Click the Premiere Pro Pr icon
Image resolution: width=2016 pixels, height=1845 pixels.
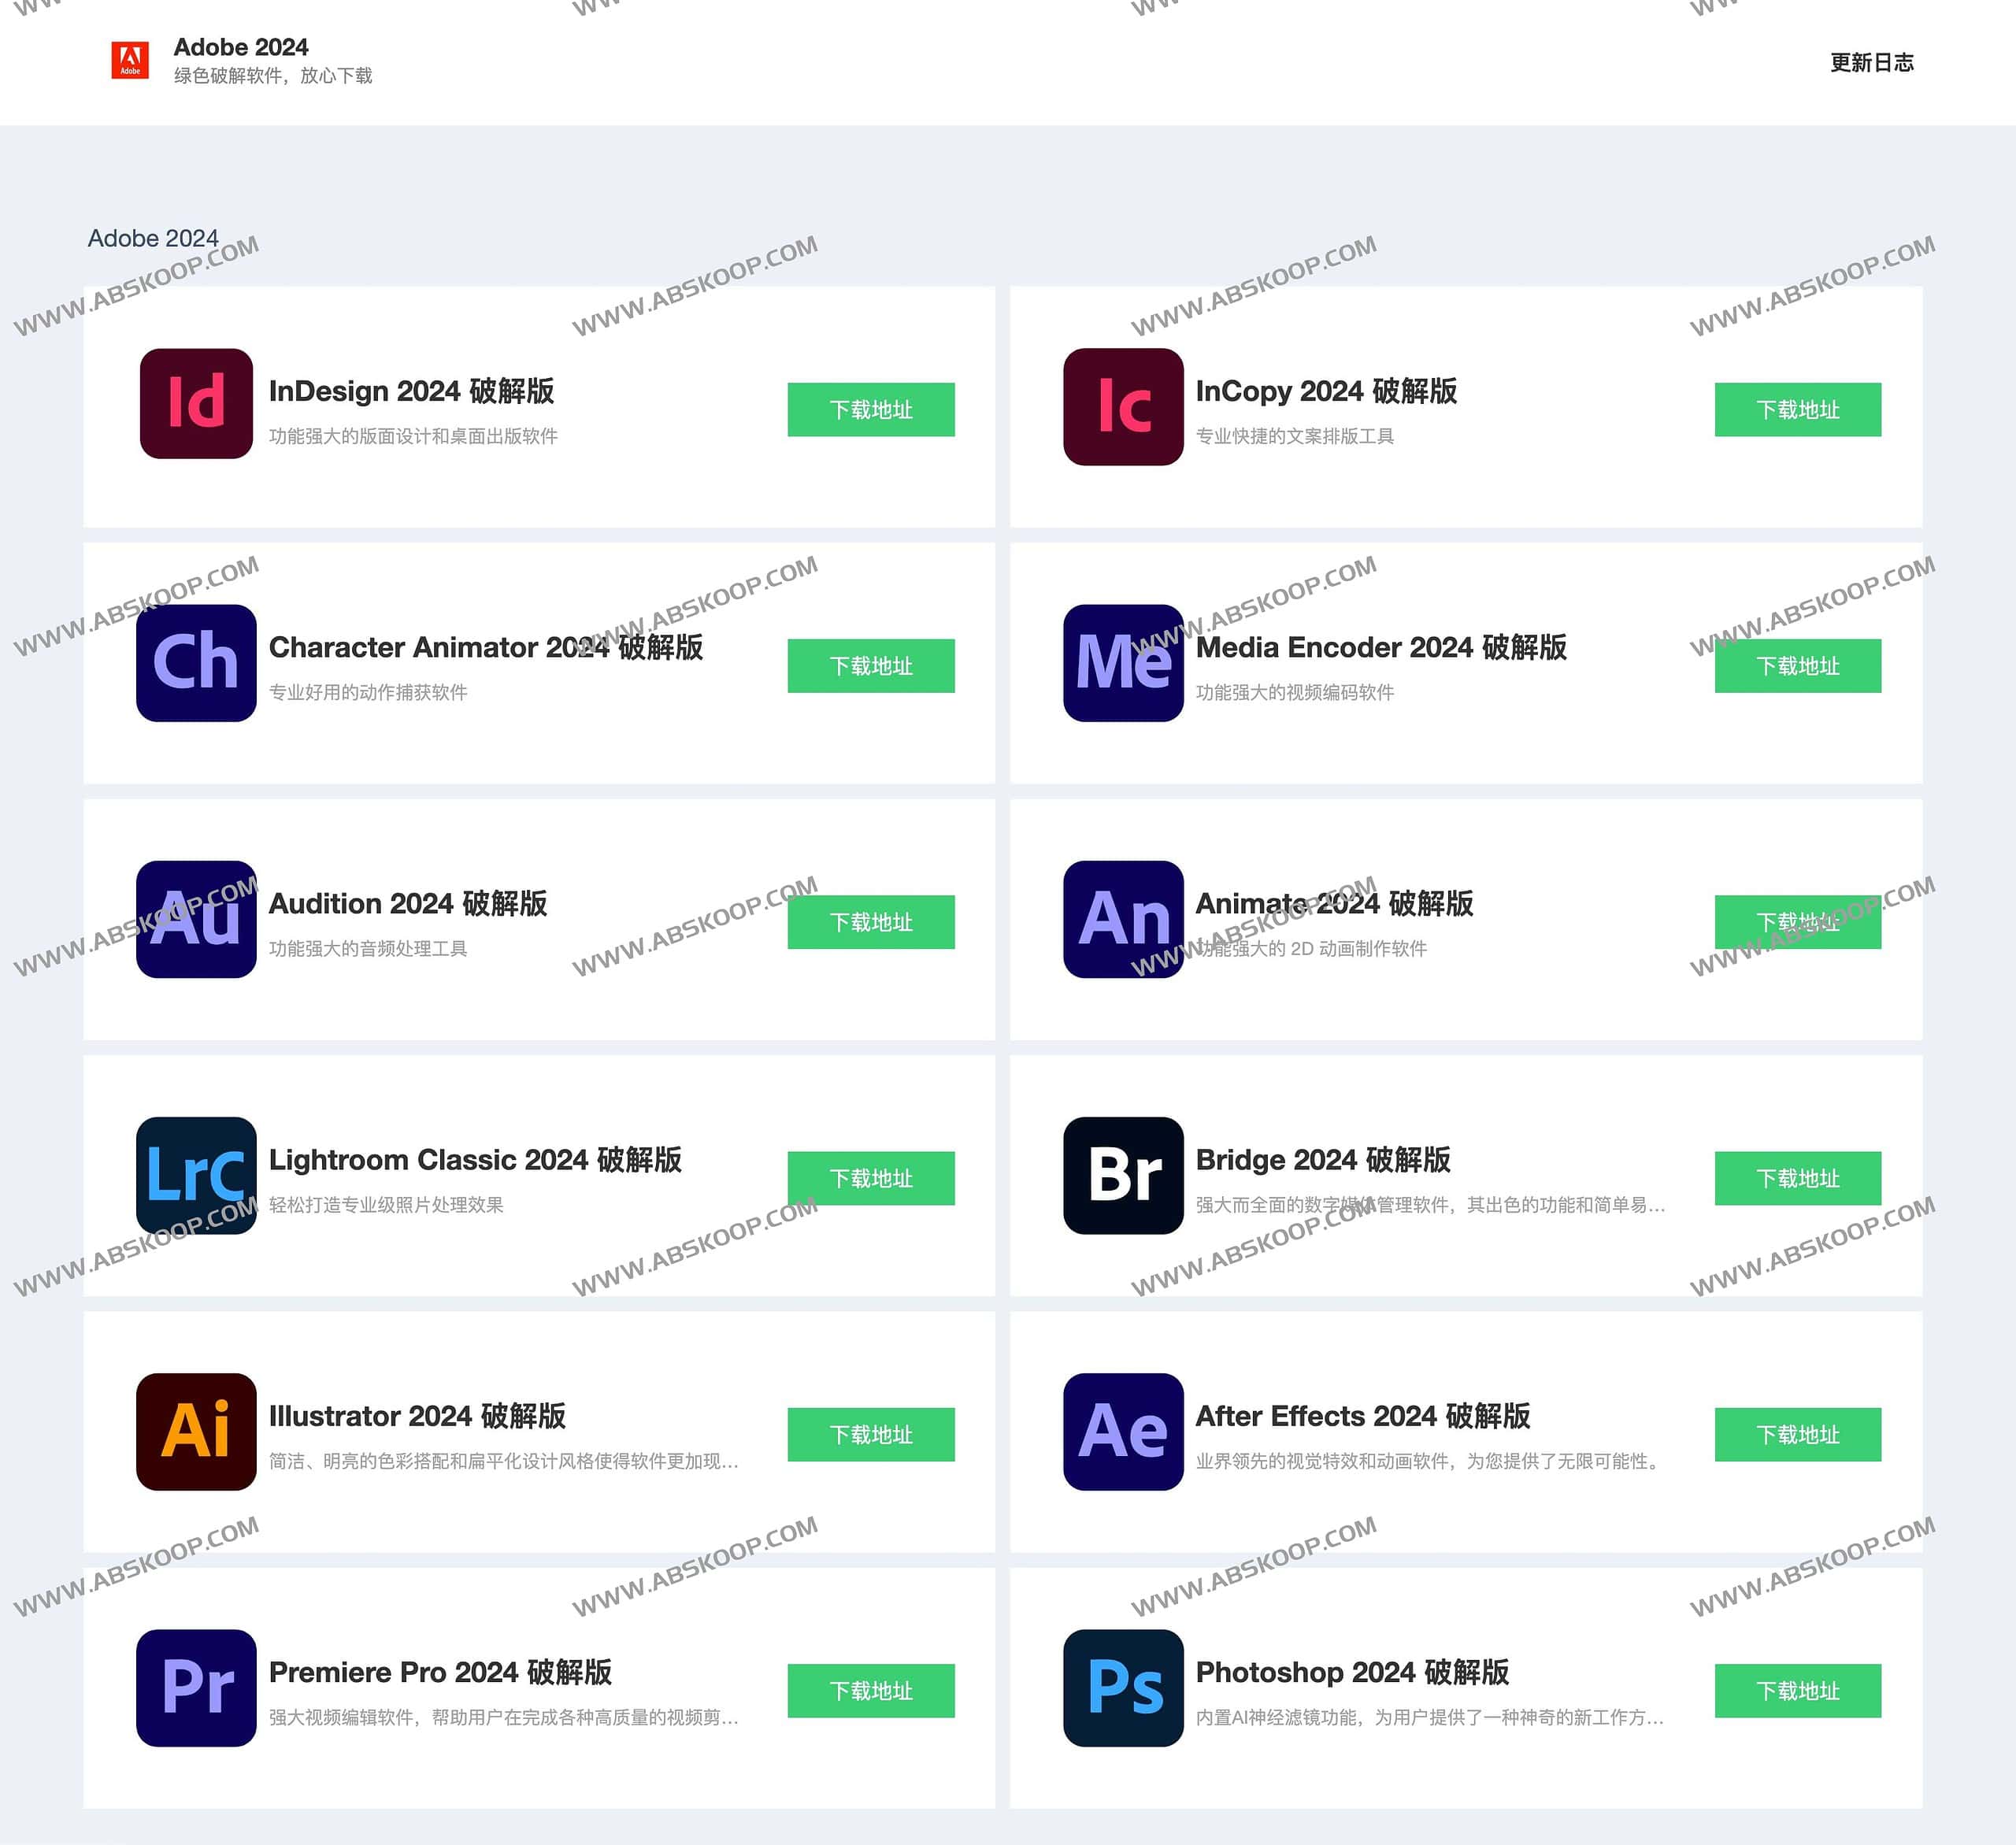tap(196, 1688)
